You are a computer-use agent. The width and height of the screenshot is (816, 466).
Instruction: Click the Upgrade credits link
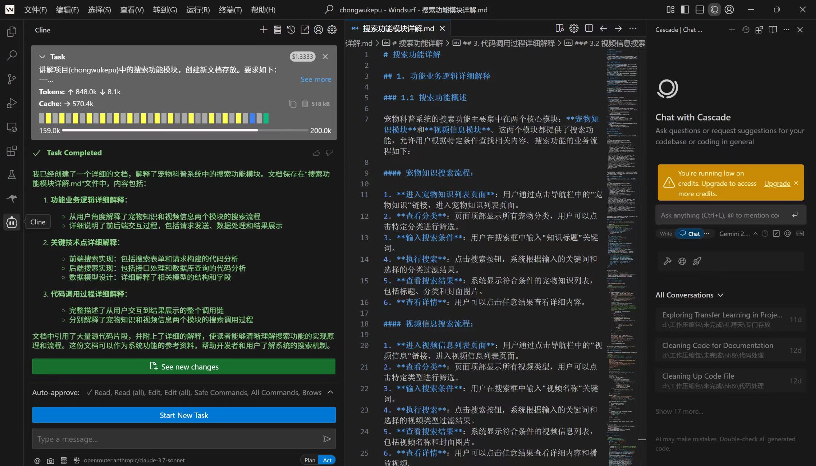(777, 183)
